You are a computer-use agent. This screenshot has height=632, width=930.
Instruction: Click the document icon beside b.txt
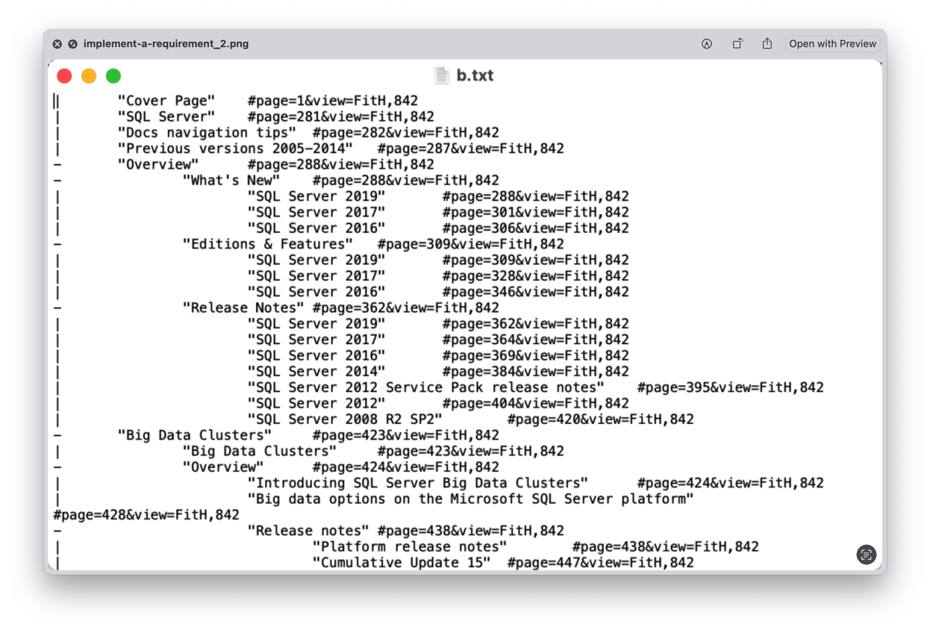pos(441,75)
